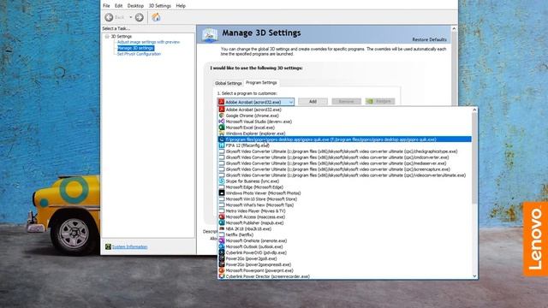Select Adjust image settings with preview

tap(148, 42)
